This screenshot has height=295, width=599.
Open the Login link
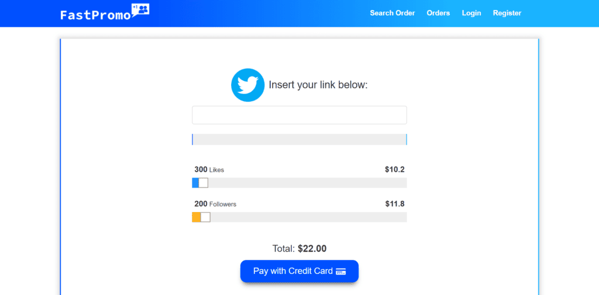click(x=471, y=13)
